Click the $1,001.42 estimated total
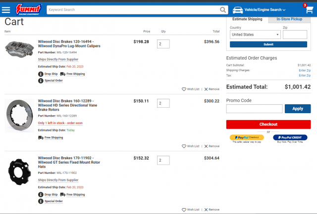317x214 pixels. tap(298, 87)
